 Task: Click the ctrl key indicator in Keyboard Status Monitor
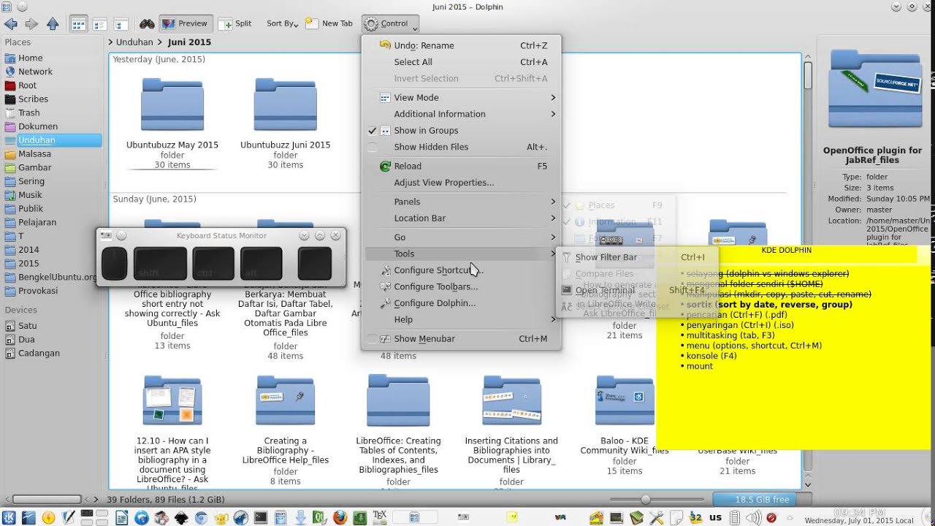(213, 264)
